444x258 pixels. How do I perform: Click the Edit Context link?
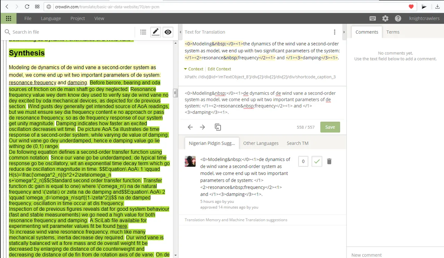point(219,69)
